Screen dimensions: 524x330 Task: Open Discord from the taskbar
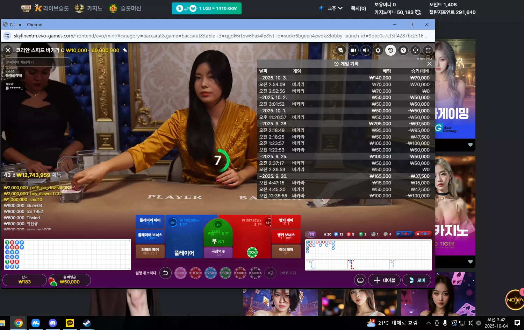pyautogui.click(x=53, y=323)
